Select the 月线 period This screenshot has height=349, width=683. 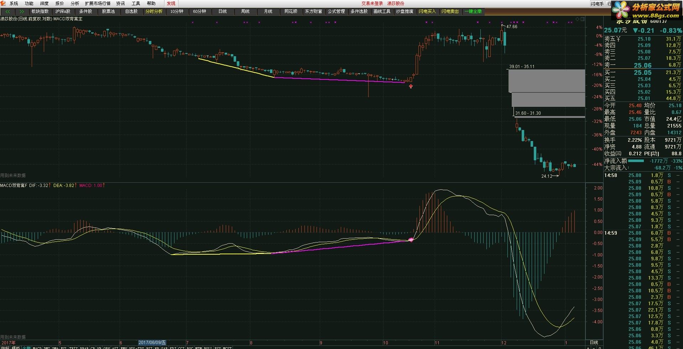pyautogui.click(x=268, y=11)
